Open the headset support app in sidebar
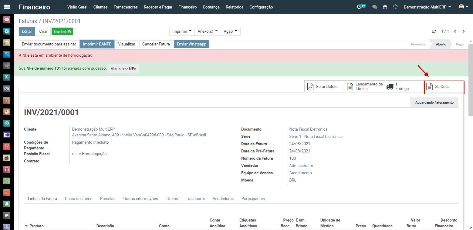The height and width of the screenshot is (230, 473). click(7, 169)
